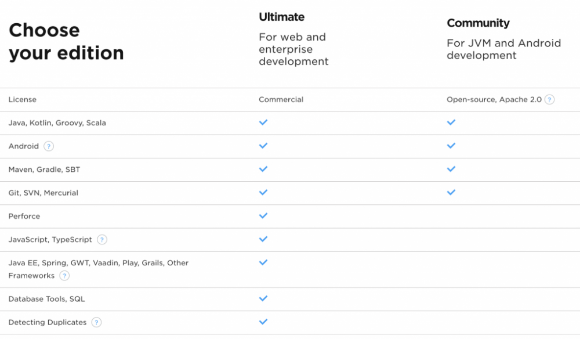Click the Open-source, Apache 2.0 text

coord(494,99)
